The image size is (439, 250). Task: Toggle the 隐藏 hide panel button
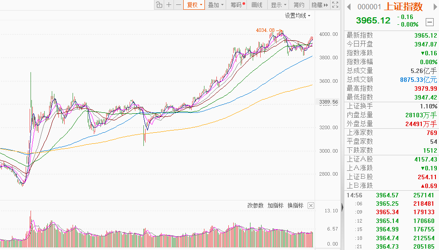point(320,5)
